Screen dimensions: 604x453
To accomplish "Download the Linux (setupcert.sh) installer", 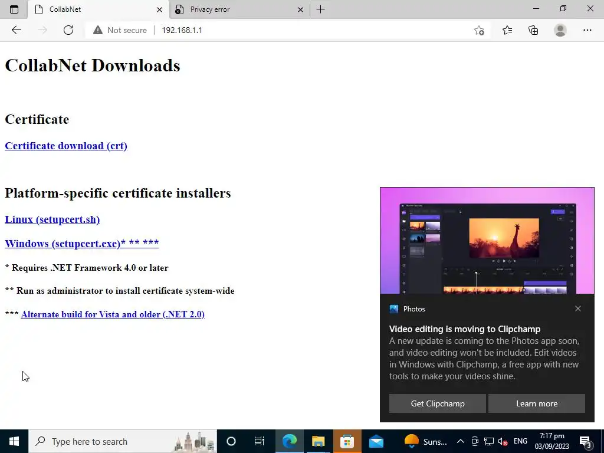I will coord(52,219).
